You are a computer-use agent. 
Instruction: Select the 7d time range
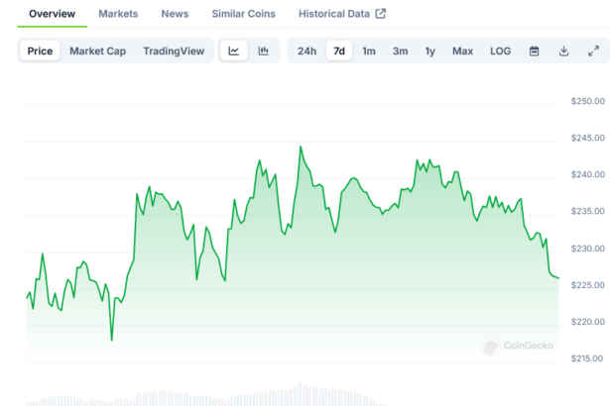339,51
